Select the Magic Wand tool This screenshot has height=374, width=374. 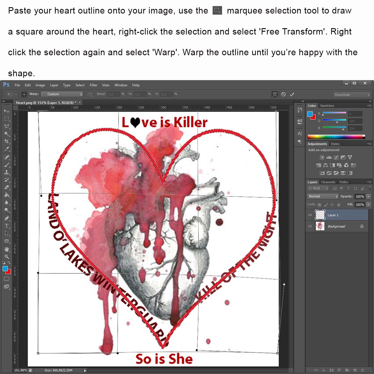pyautogui.click(x=7, y=133)
